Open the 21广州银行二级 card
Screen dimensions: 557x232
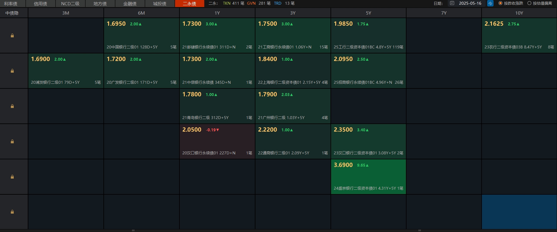(x=293, y=106)
